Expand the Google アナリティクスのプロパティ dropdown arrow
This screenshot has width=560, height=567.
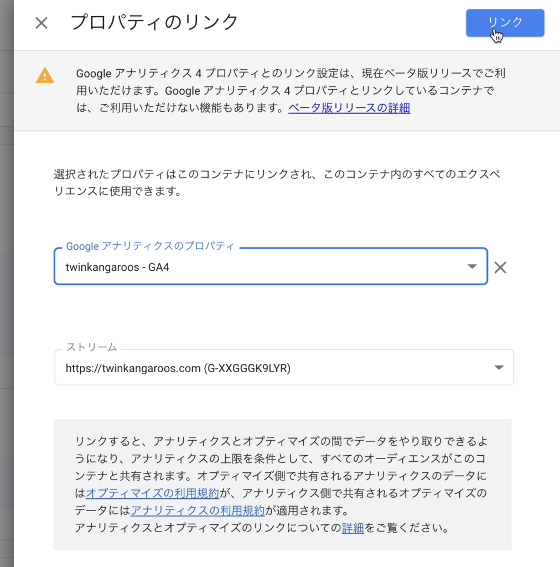point(472,266)
